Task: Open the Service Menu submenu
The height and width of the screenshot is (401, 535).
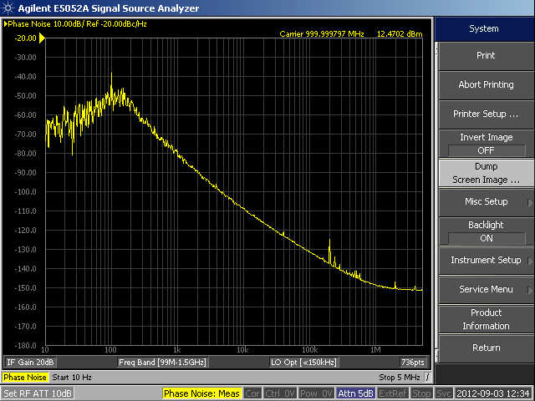Action: [x=485, y=290]
